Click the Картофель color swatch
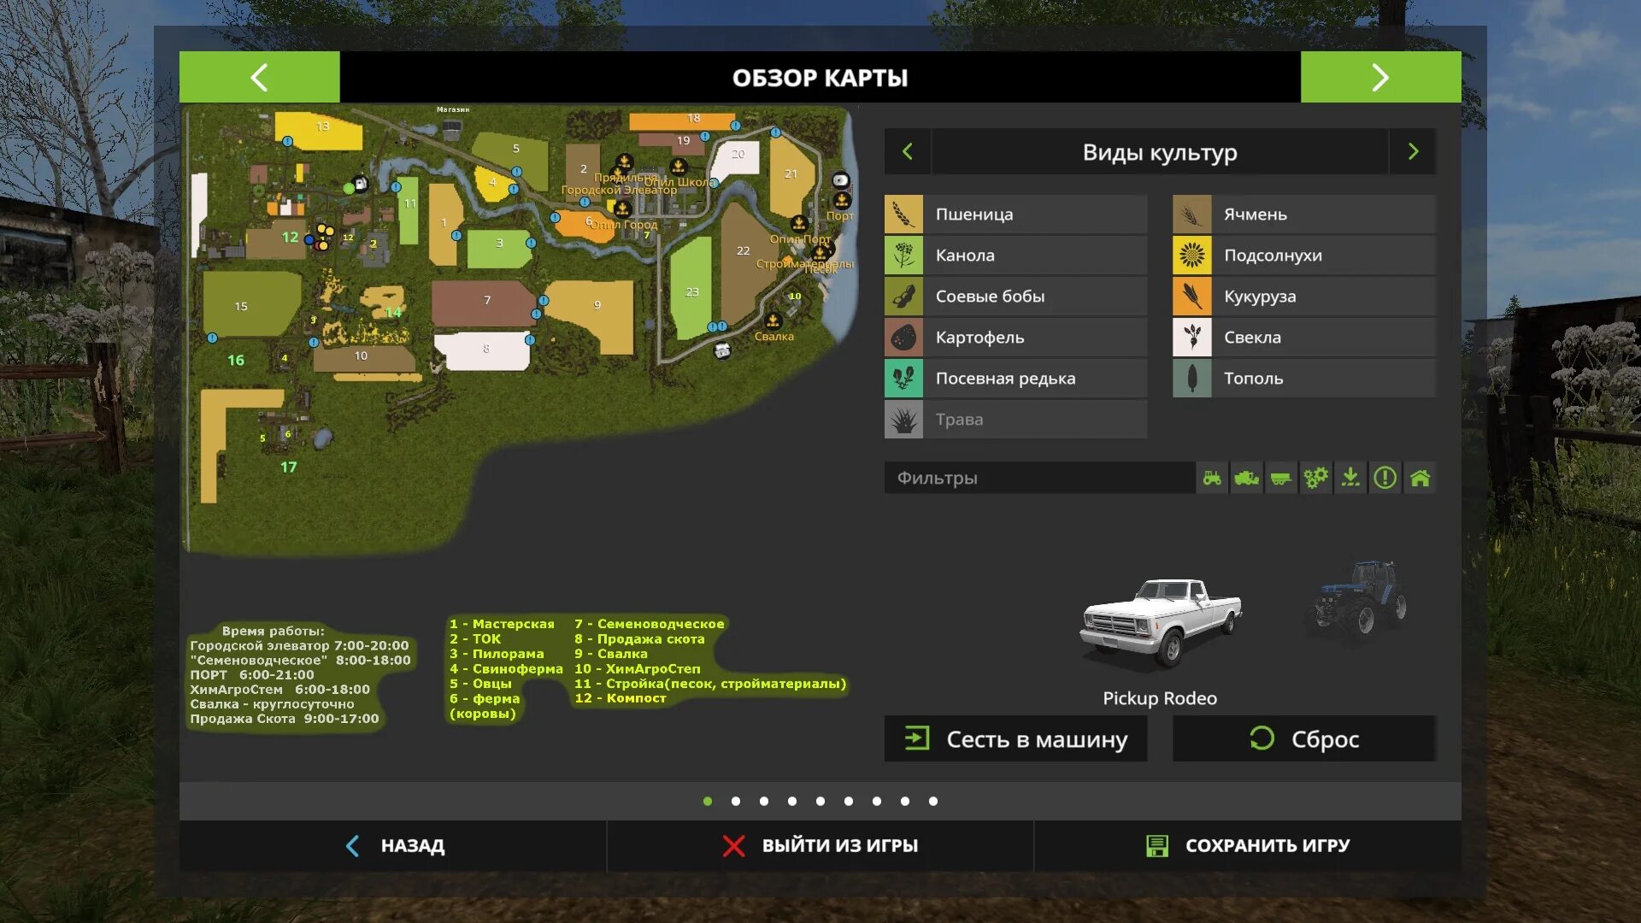 click(x=903, y=338)
